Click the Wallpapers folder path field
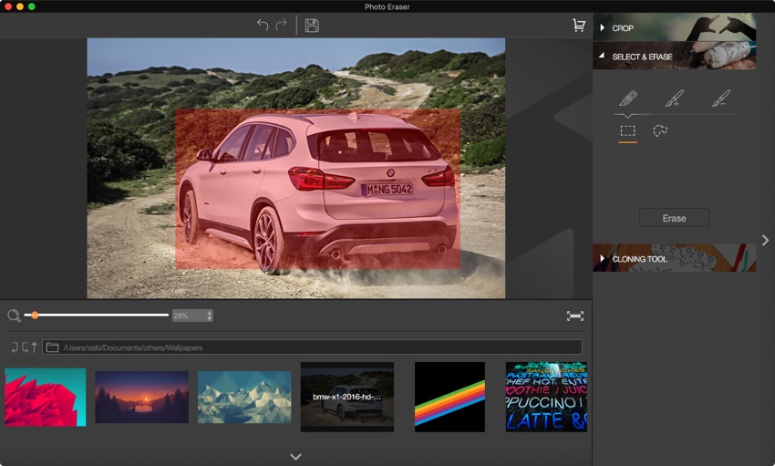The height and width of the screenshot is (466, 775). pyautogui.click(x=312, y=347)
